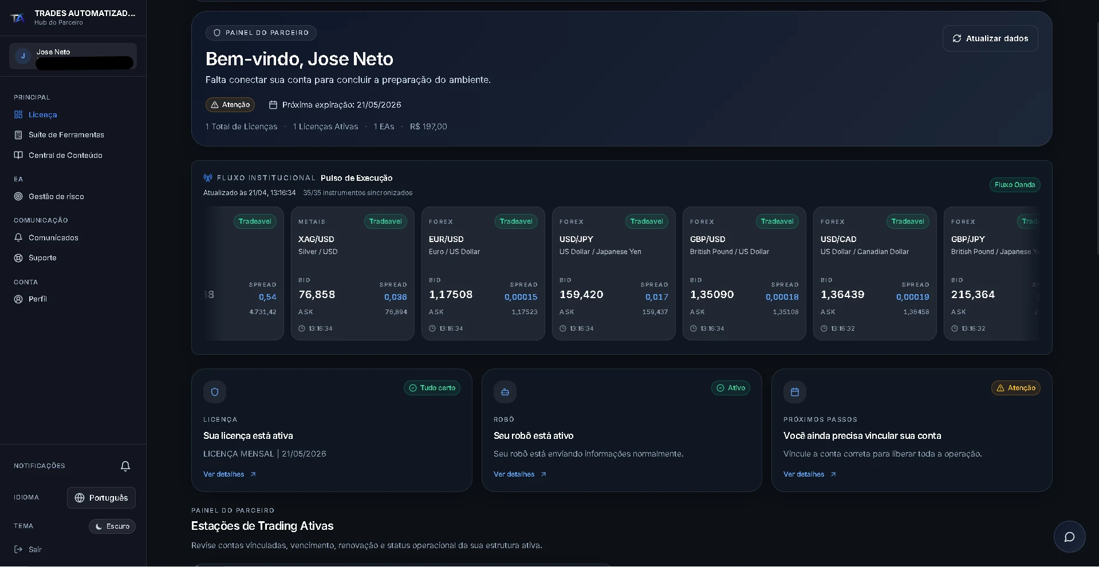Open your Perfil settings
The image size is (1099, 567).
[x=37, y=299]
